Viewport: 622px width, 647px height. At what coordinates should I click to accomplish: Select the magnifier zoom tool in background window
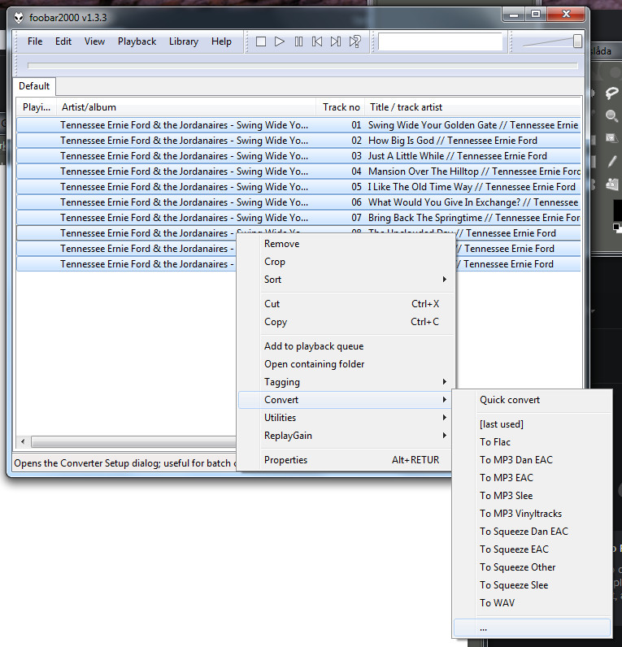click(611, 115)
